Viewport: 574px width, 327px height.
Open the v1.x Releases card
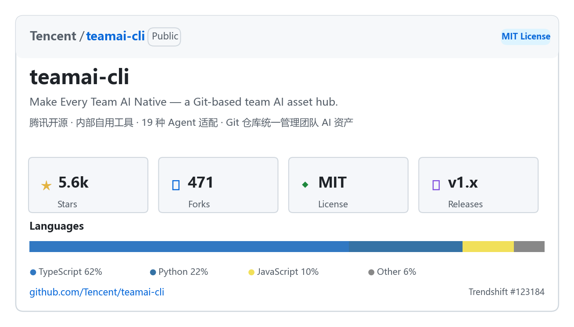[x=478, y=185]
